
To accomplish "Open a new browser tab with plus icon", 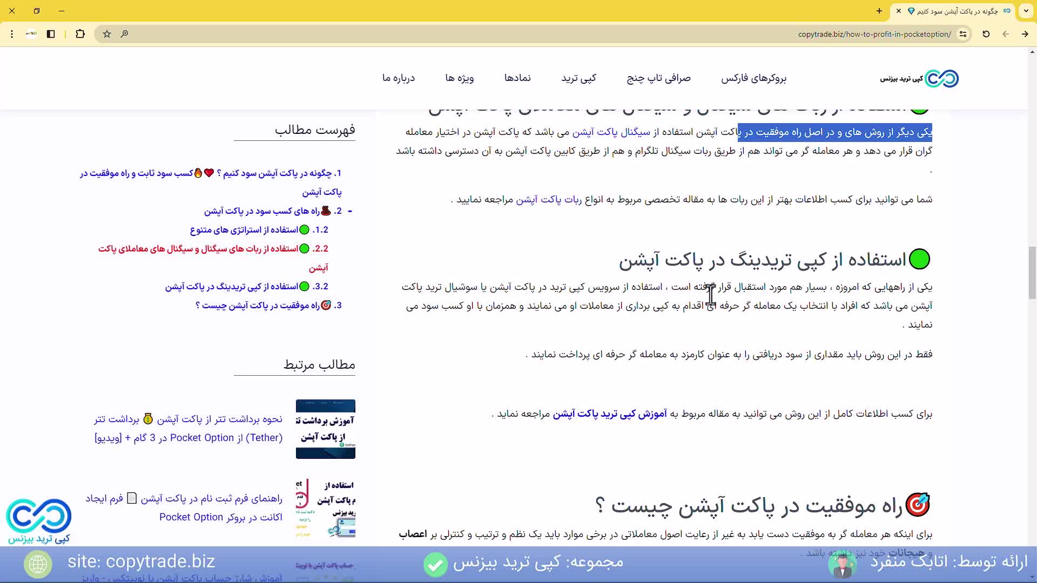I will [879, 11].
